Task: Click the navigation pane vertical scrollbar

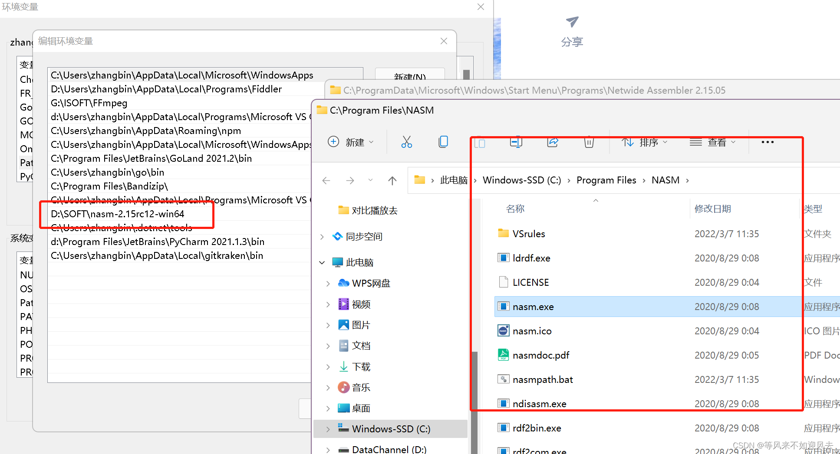Action: (x=475, y=402)
